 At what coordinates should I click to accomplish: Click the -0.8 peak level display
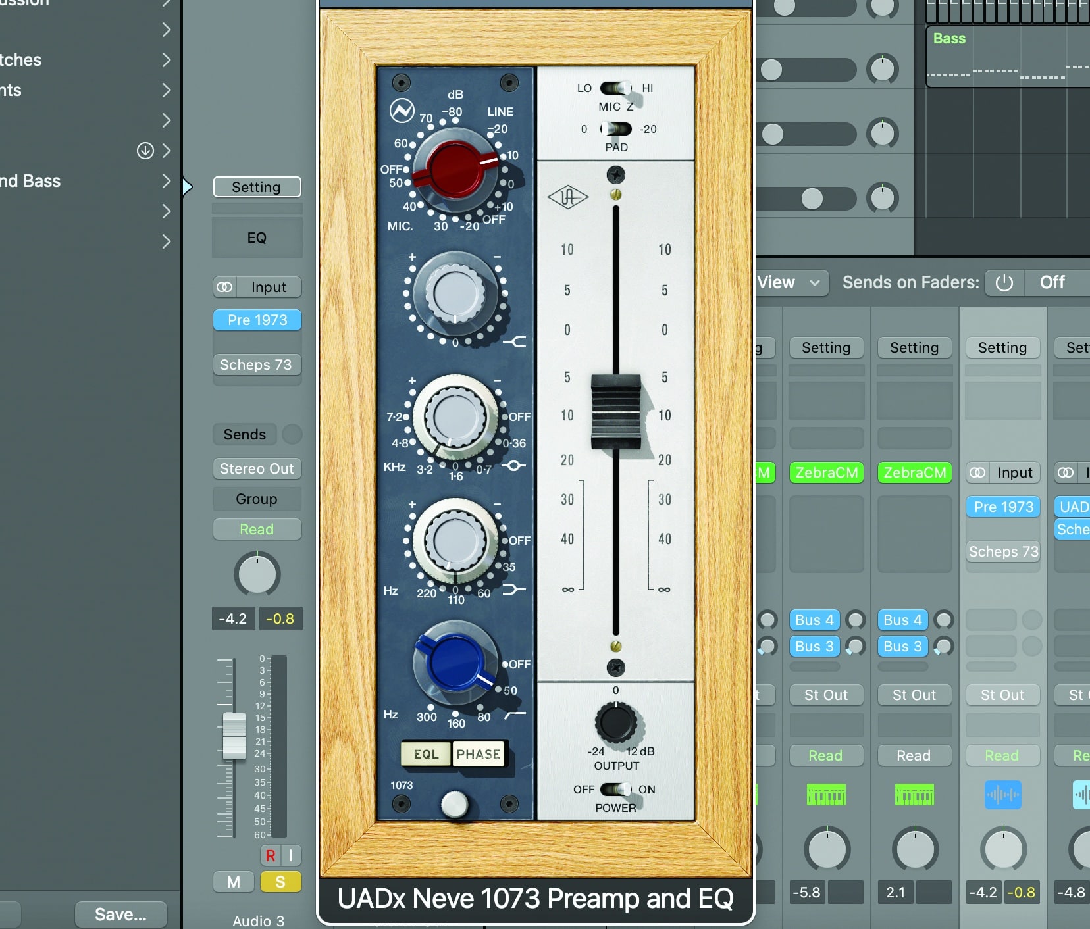(280, 618)
